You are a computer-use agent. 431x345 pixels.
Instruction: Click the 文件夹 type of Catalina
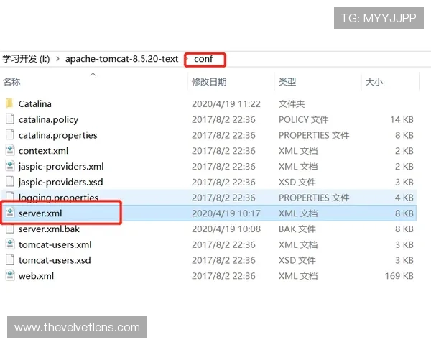tap(292, 104)
